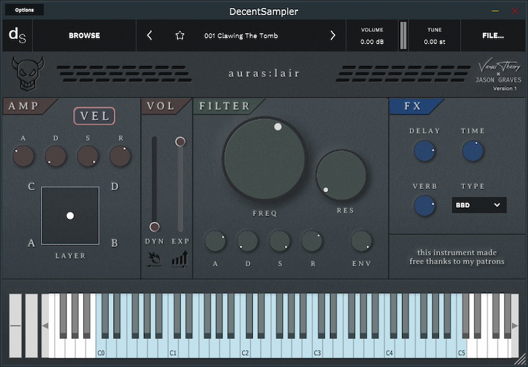528x367 pixels.
Task: Toggle the VEL velocity button
Action: pos(94,116)
